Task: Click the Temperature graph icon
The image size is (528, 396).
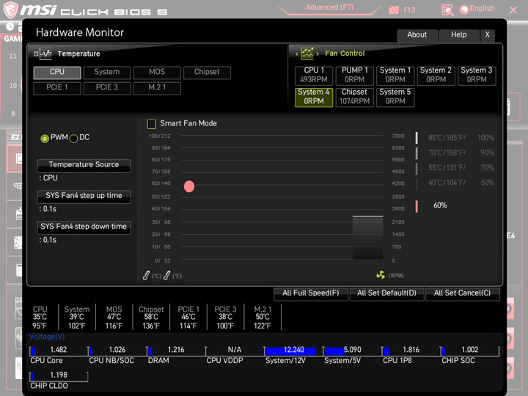Action: click(45, 54)
